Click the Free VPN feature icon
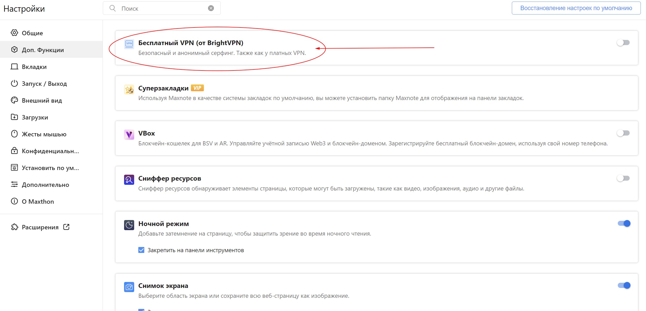Image resolution: width=646 pixels, height=311 pixels. (x=129, y=44)
